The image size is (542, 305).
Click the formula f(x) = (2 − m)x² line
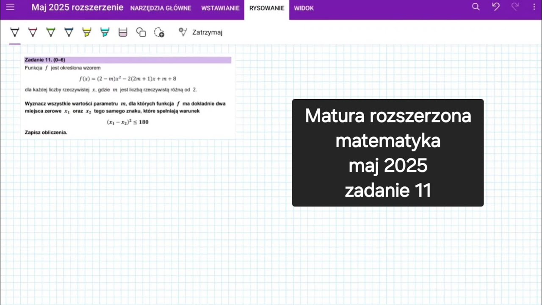127,78
